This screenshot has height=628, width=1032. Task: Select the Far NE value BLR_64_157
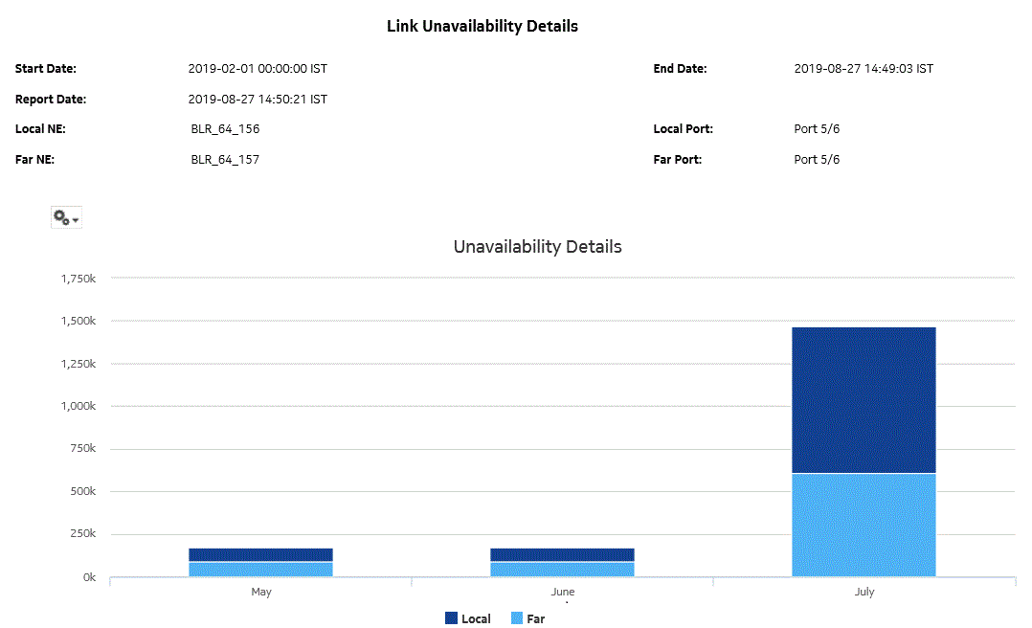[225, 159]
